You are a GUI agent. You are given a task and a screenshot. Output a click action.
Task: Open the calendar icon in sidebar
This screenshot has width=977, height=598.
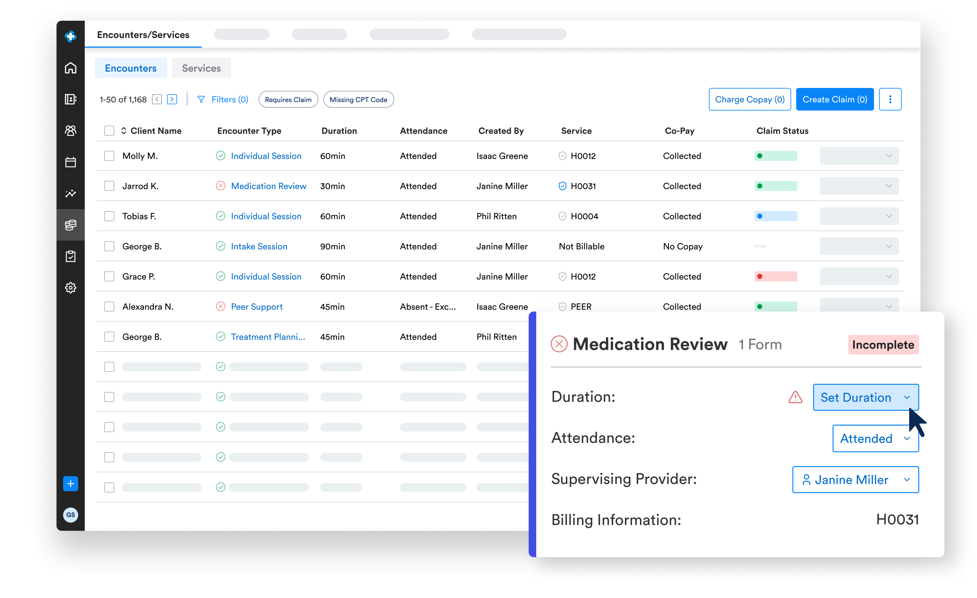point(71,162)
